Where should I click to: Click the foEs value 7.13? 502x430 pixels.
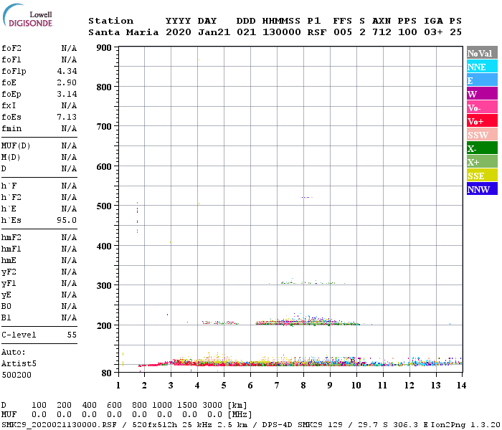[67, 117]
